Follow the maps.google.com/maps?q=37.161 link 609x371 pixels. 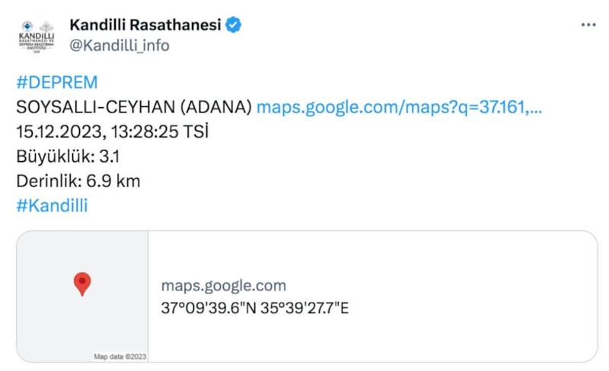pos(399,107)
